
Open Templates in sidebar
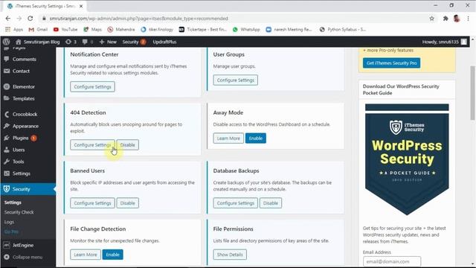pyautogui.click(x=23, y=98)
